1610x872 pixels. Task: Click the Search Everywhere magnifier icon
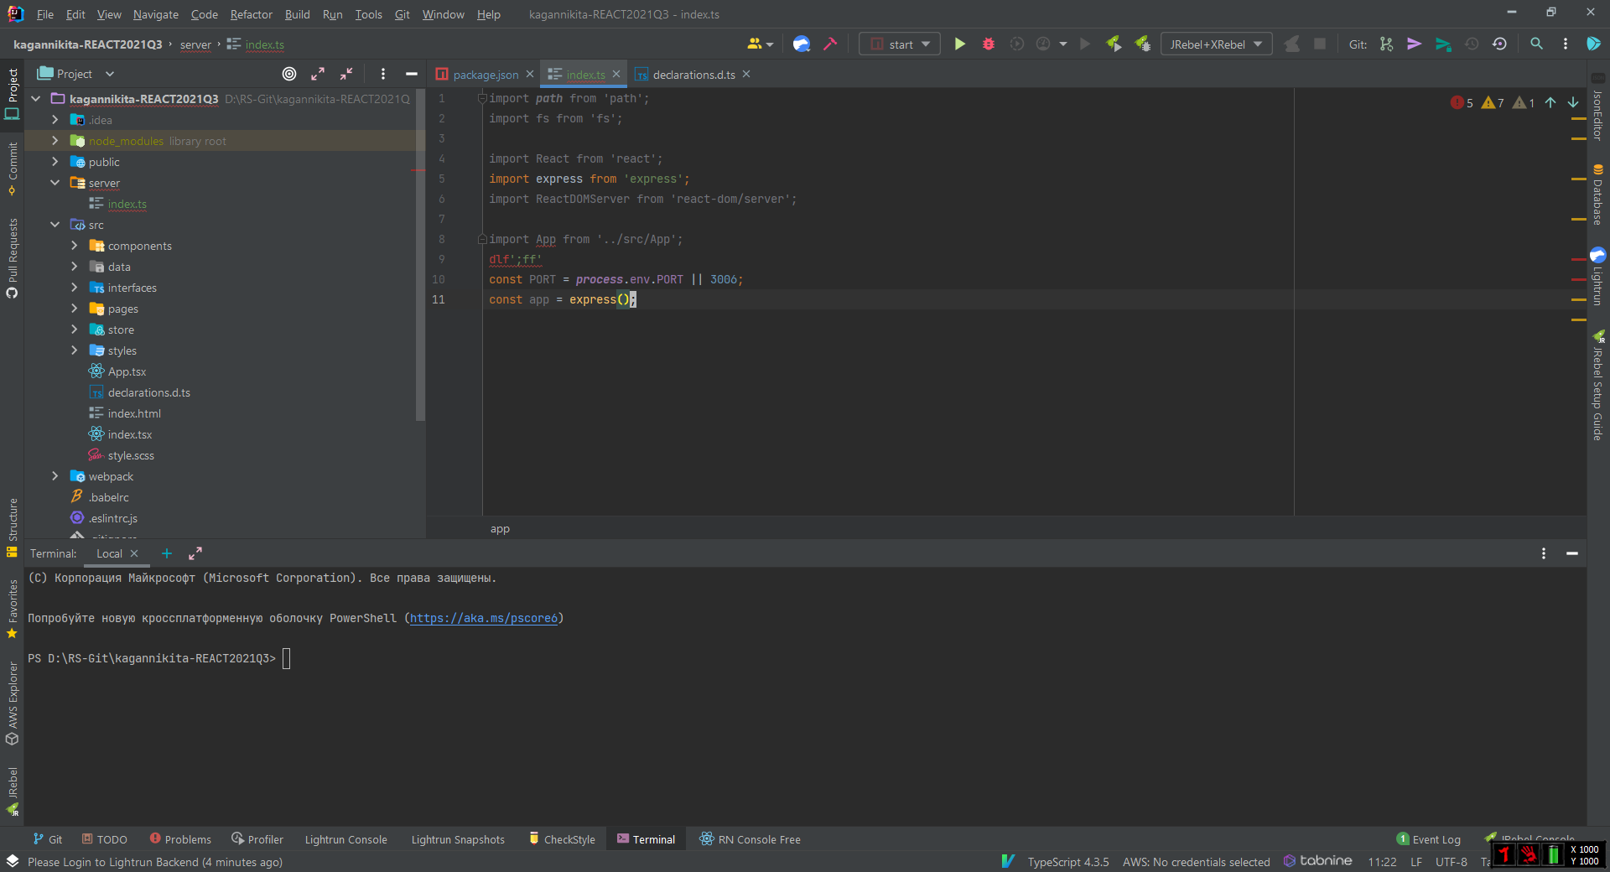point(1536,44)
